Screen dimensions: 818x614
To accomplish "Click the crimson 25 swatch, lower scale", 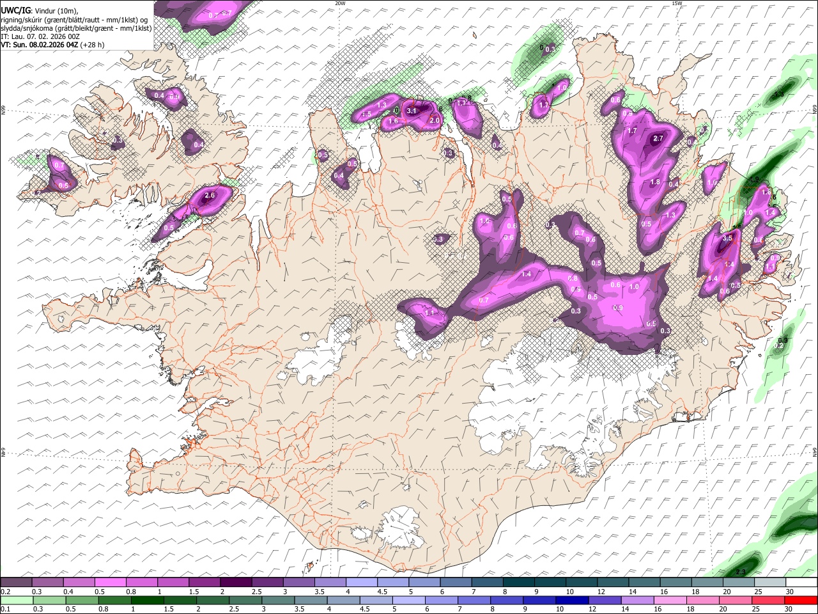I will 768,600.
